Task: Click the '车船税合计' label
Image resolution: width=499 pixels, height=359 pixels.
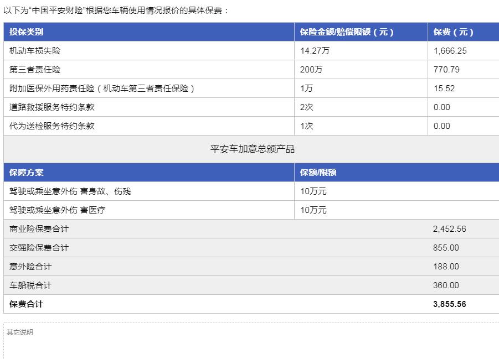Action: (30, 285)
